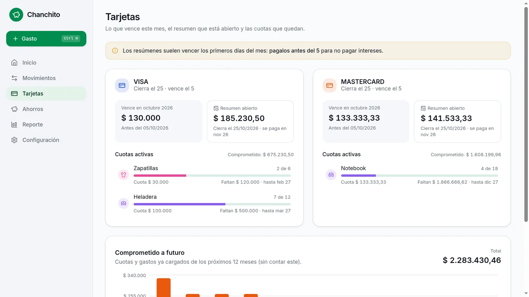This screenshot has height=297, width=529.
Task: Click the page vertical scrollbar
Action: tap(526, 114)
